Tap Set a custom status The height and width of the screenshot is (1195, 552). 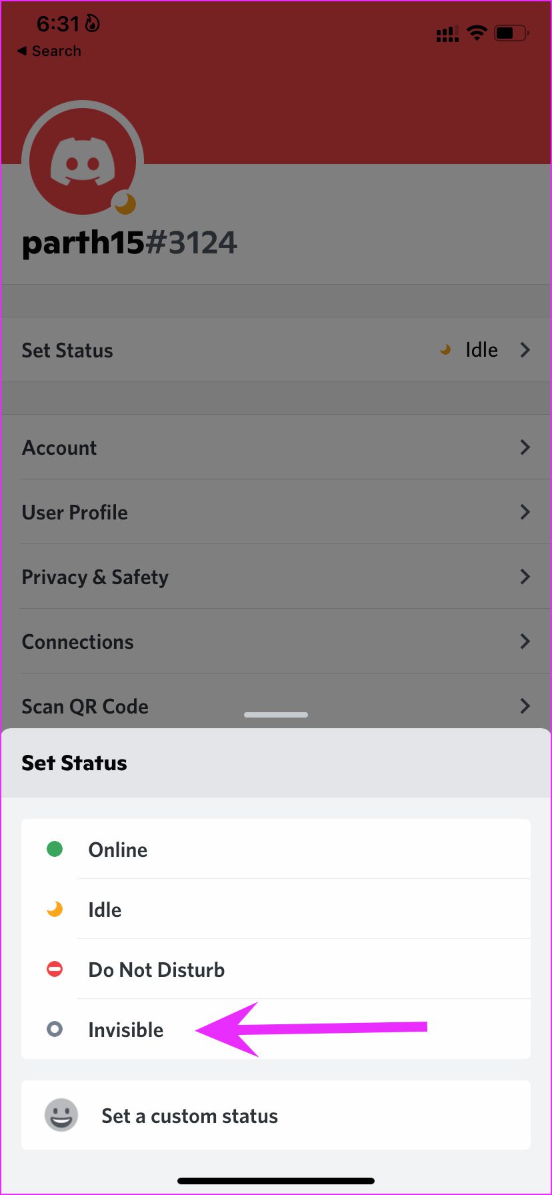click(189, 1116)
